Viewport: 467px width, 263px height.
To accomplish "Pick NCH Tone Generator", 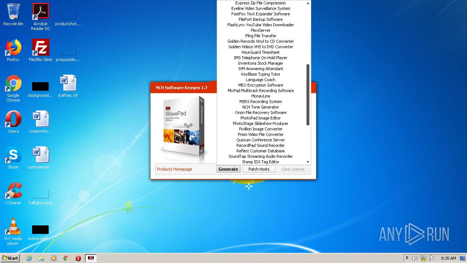I will pyautogui.click(x=260, y=107).
